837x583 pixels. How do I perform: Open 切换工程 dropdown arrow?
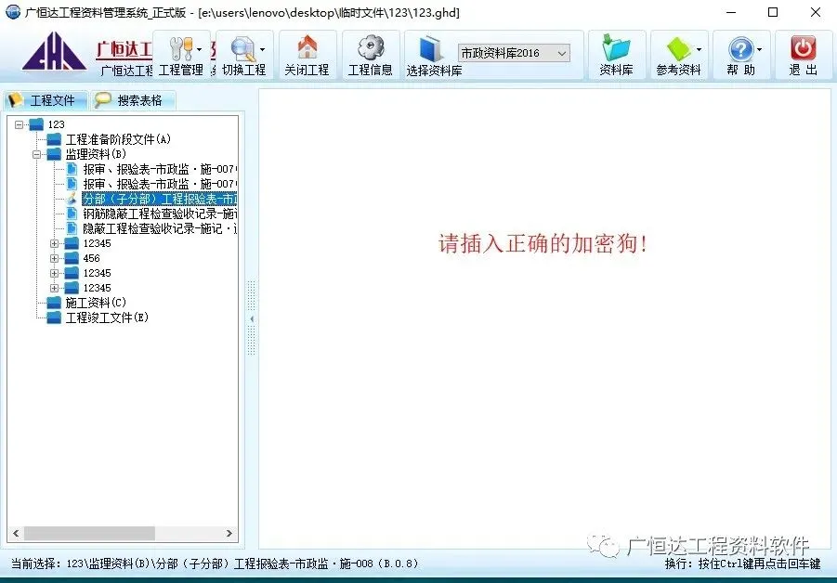coord(262,49)
